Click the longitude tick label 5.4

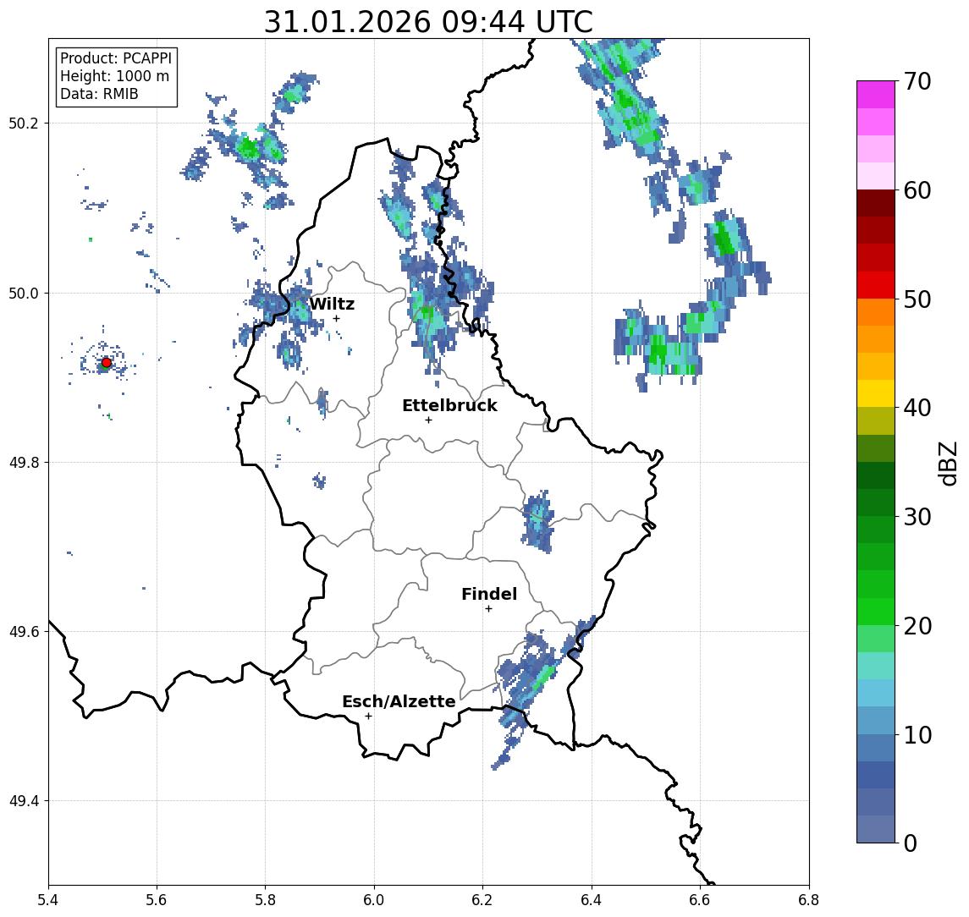point(48,900)
